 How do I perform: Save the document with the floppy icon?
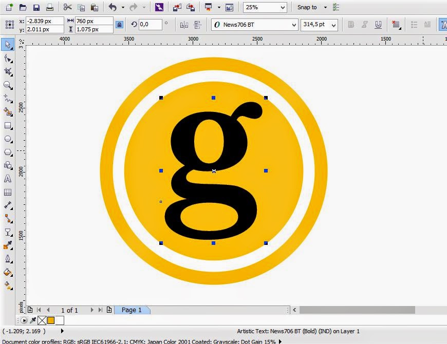coord(36,7)
